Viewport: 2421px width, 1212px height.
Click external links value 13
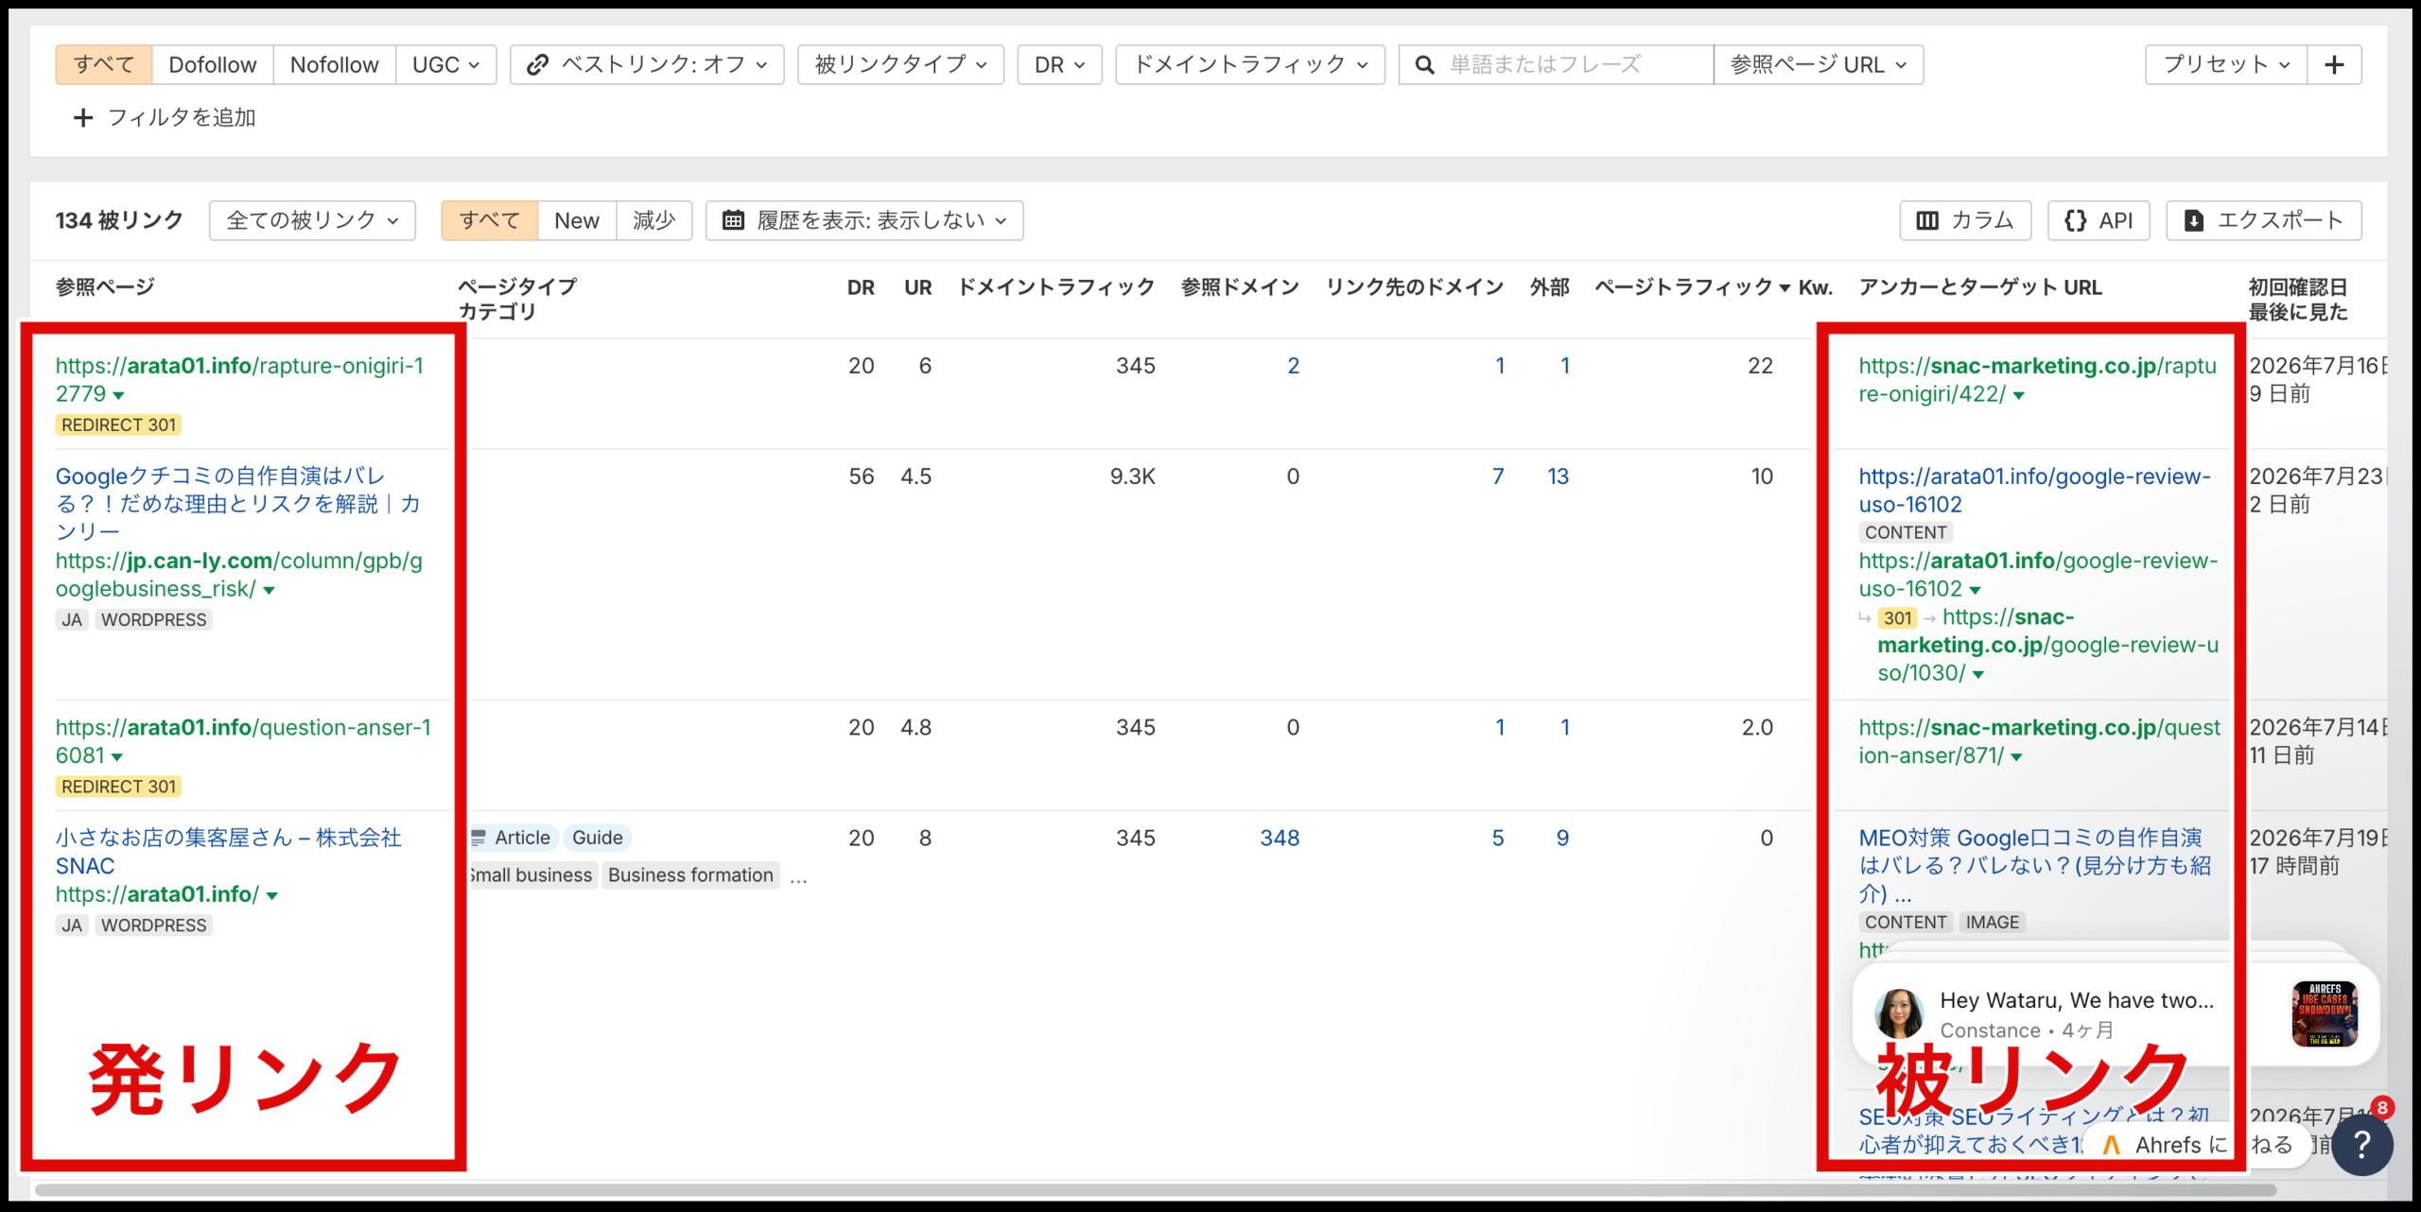1558,476
